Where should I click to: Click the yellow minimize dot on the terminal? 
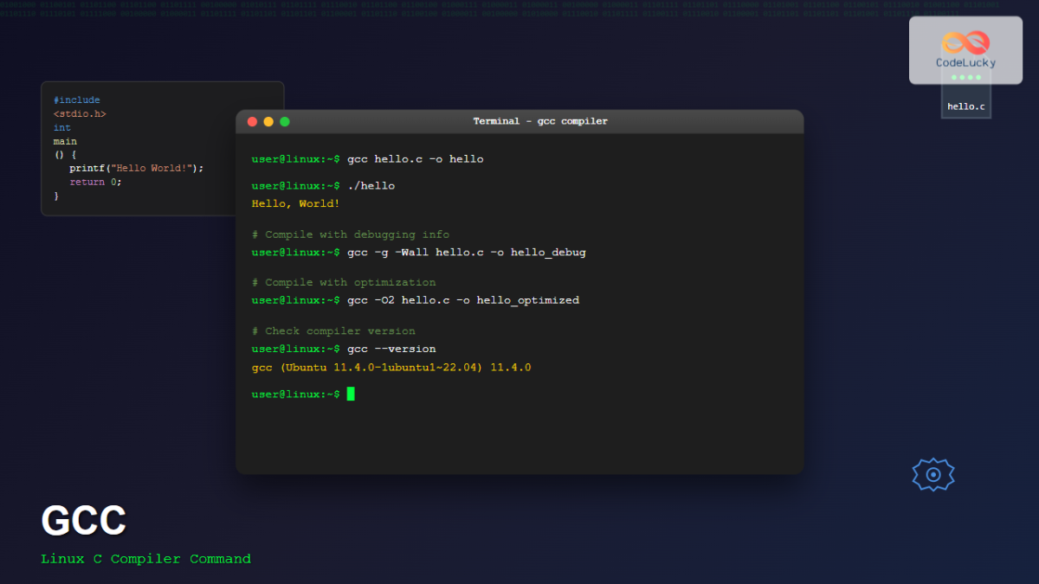click(268, 121)
